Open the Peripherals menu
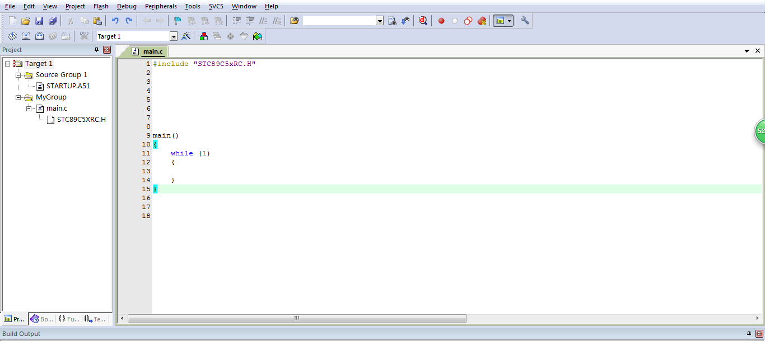765x341 pixels. click(161, 6)
